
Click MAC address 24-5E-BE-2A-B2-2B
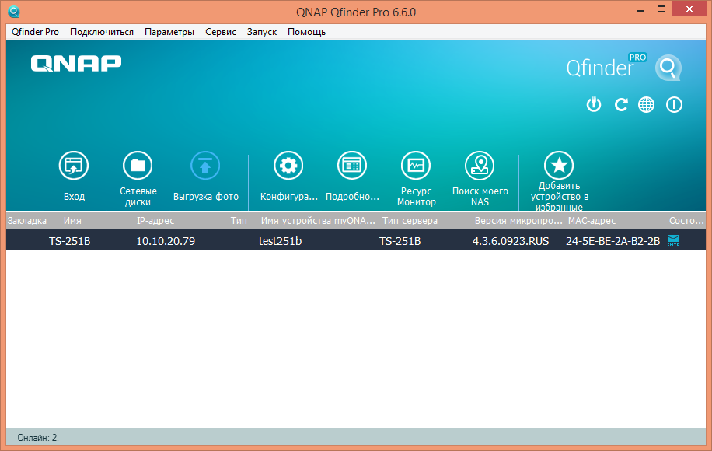[613, 241]
